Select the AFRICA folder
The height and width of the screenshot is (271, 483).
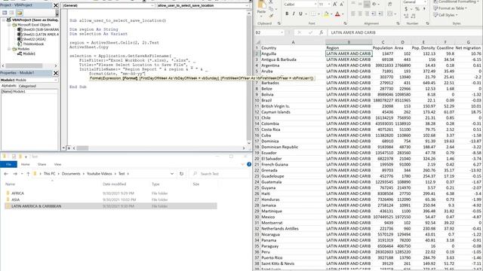point(17,193)
